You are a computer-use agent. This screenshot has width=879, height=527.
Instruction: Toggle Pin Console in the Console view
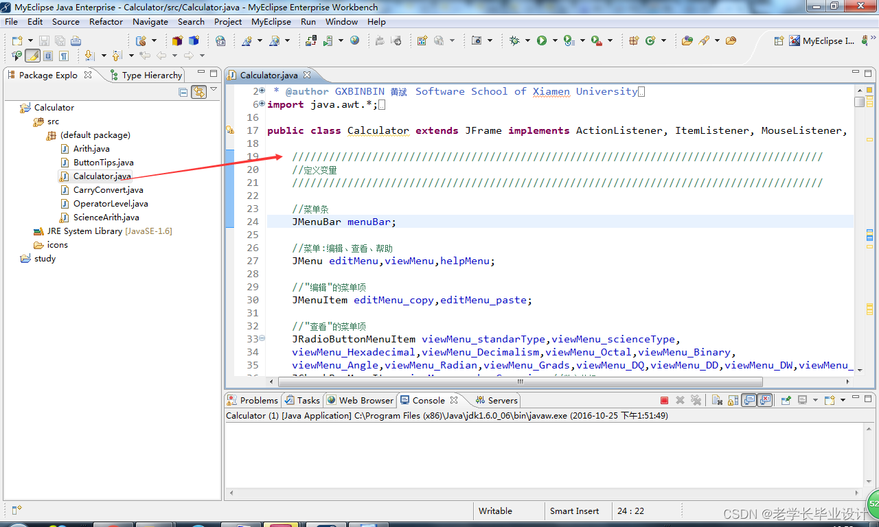(x=786, y=400)
